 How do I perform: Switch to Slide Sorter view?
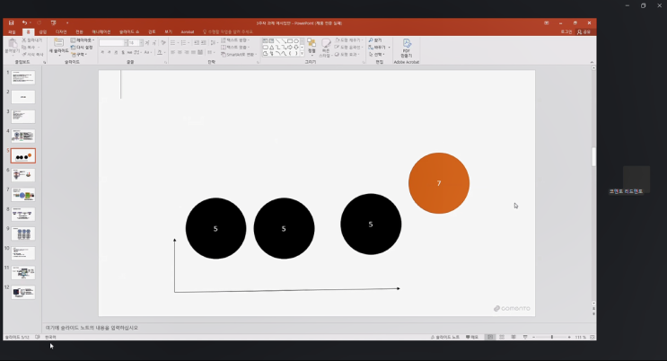click(501, 337)
